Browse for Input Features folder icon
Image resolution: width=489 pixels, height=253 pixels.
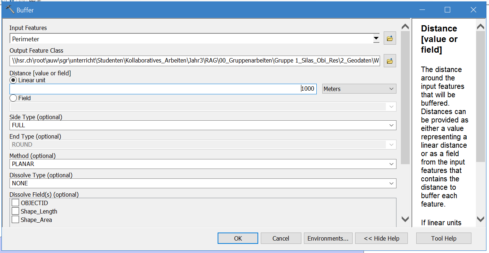[x=390, y=38]
